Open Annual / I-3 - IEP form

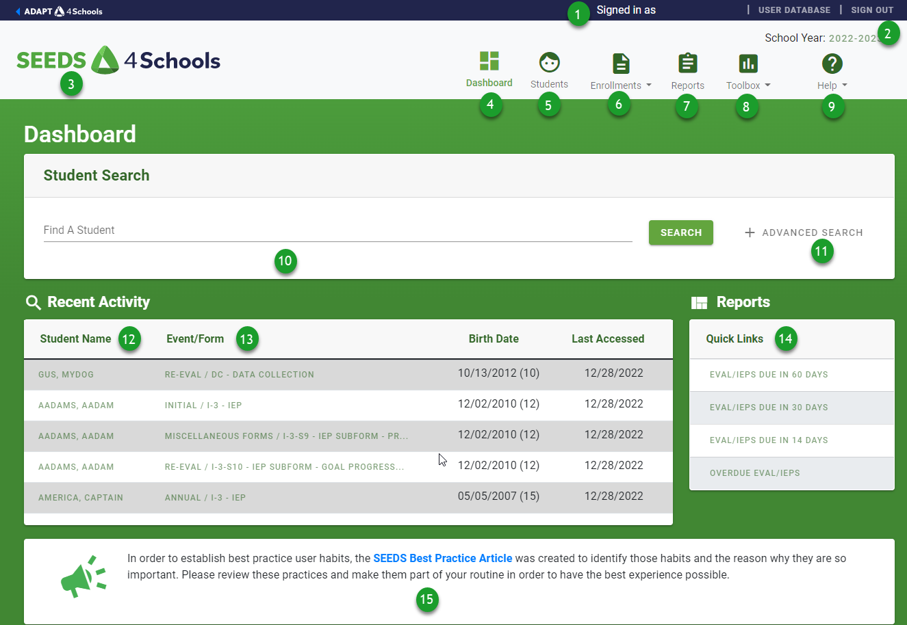(205, 498)
